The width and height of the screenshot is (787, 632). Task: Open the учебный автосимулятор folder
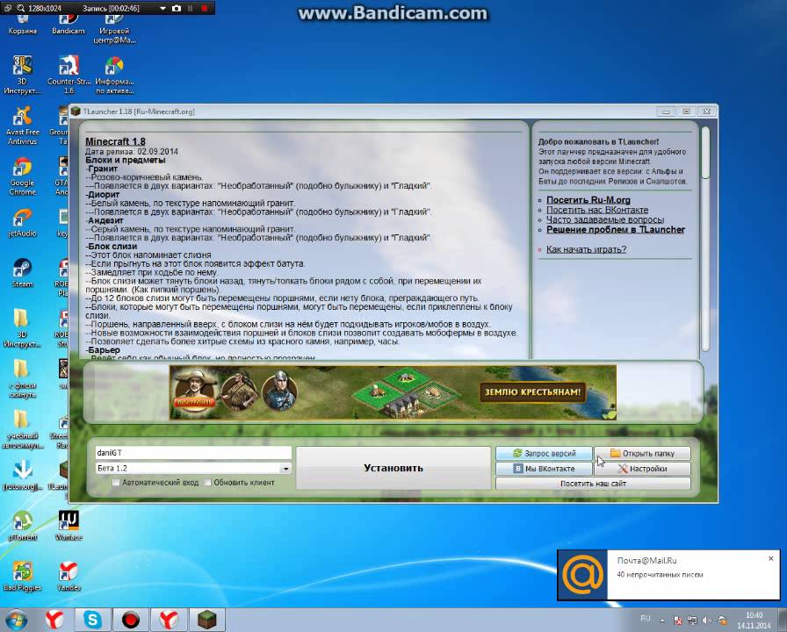coord(22,429)
